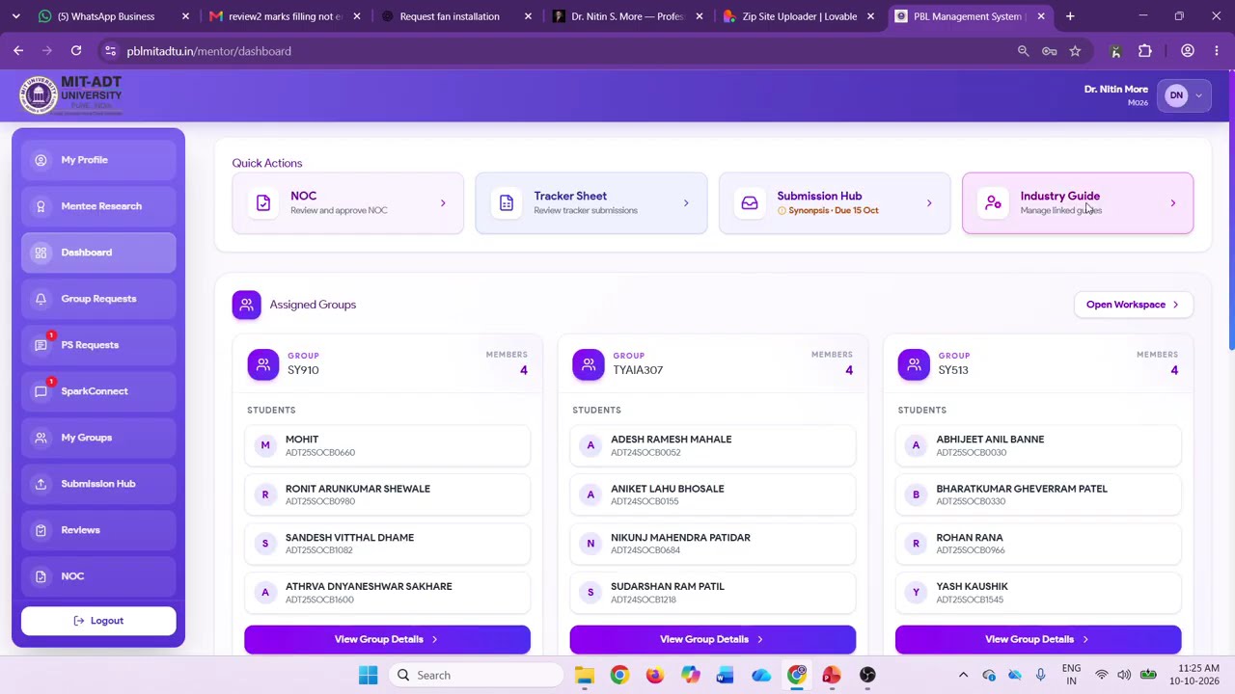Open browser extensions puzzle icon
Viewport: 1235px width, 694px height.
point(1145,51)
